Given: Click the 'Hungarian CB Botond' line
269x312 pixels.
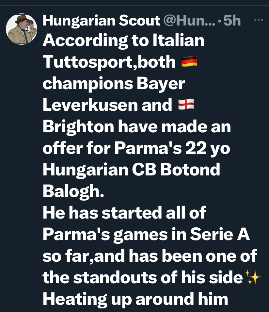Looking at the screenshot, I should 132,170.
